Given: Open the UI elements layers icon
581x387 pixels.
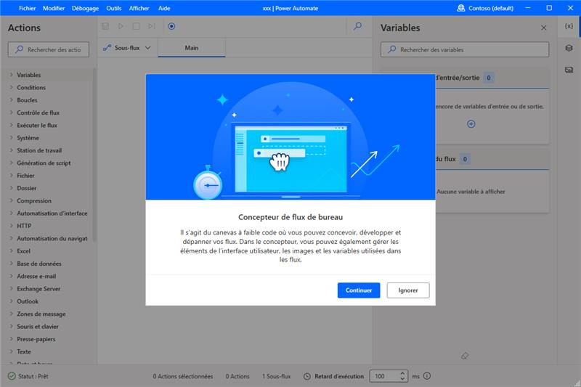Looking at the screenshot, I should [x=569, y=48].
